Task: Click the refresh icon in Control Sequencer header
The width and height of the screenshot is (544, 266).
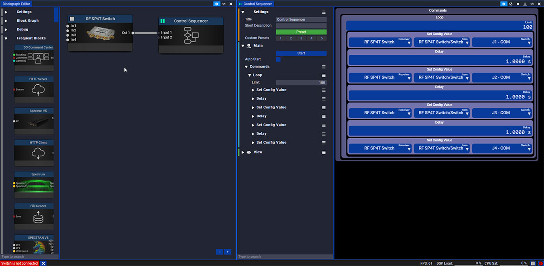Action: pyautogui.click(x=511, y=4)
